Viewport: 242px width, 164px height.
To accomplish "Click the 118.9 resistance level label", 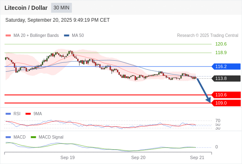I will (x=221, y=52).
